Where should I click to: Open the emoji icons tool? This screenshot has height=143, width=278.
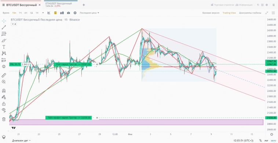[4, 67]
